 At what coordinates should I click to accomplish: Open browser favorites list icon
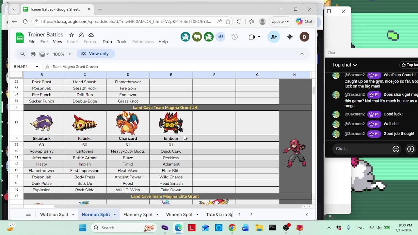coord(251,22)
